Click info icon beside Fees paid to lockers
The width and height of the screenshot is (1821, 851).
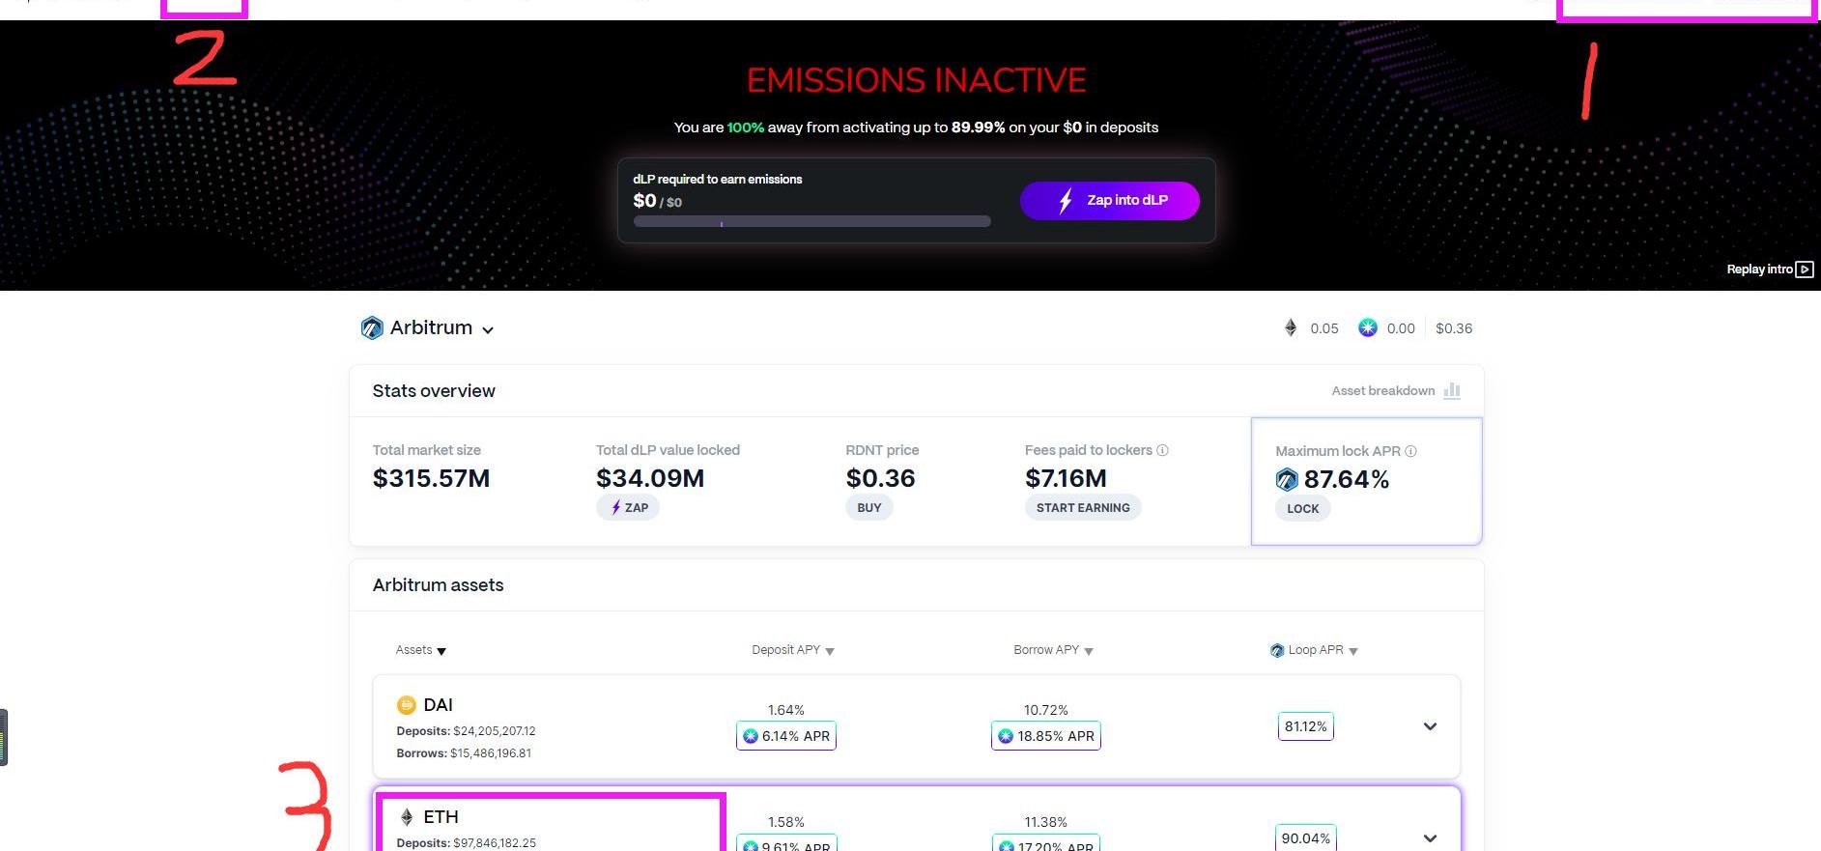click(x=1162, y=450)
